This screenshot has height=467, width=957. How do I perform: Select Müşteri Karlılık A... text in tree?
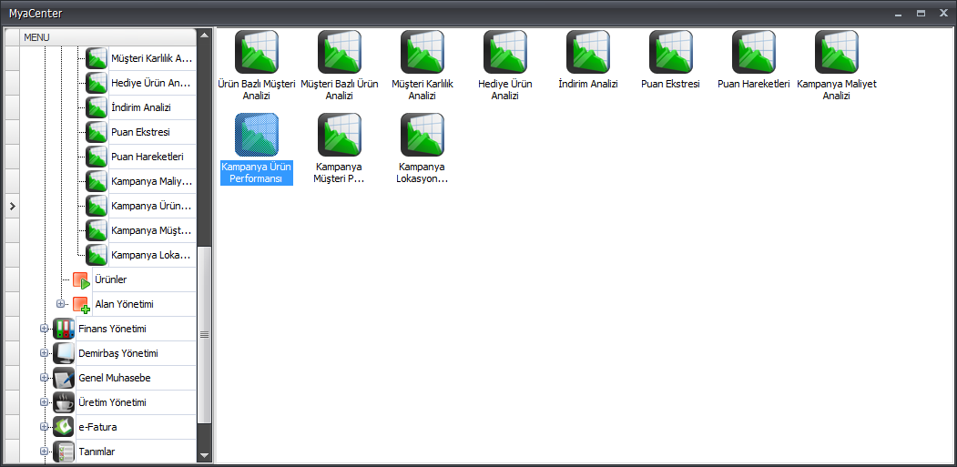152,58
